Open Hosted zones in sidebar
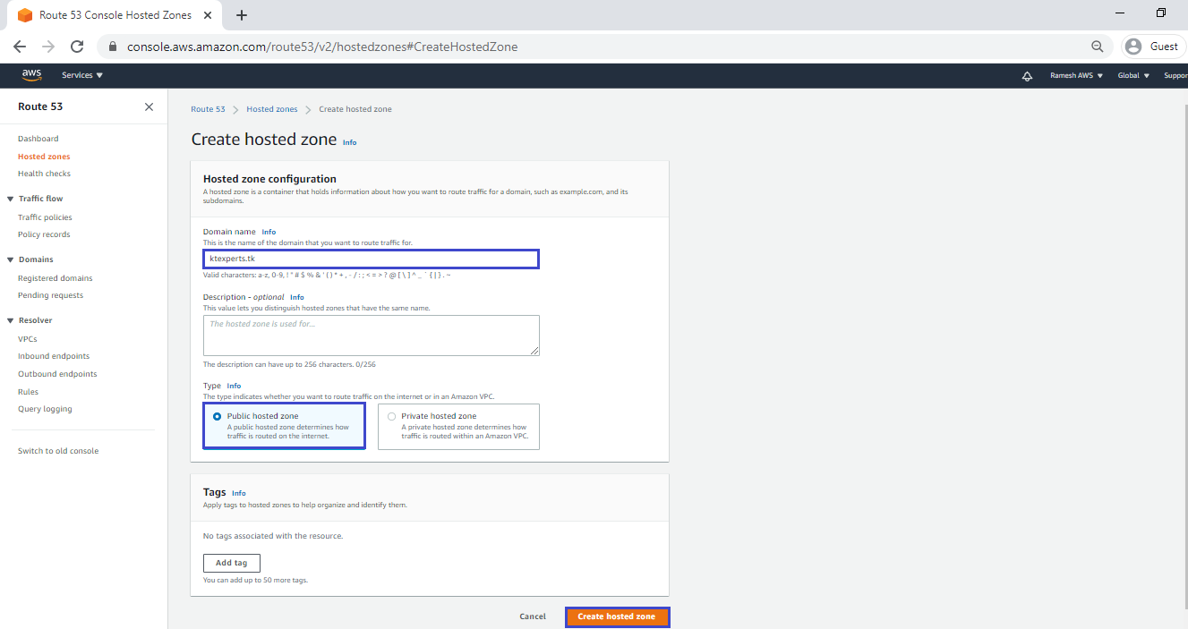 [44, 157]
